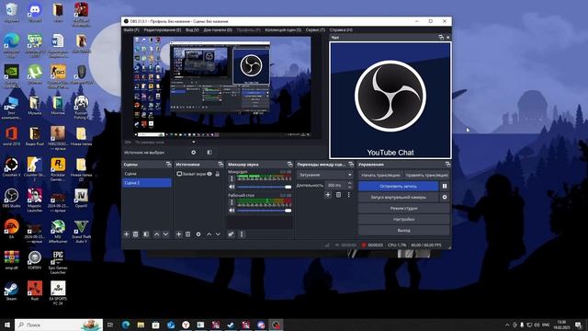Open the View menu in OBS
588x331 pixels.
click(192, 29)
